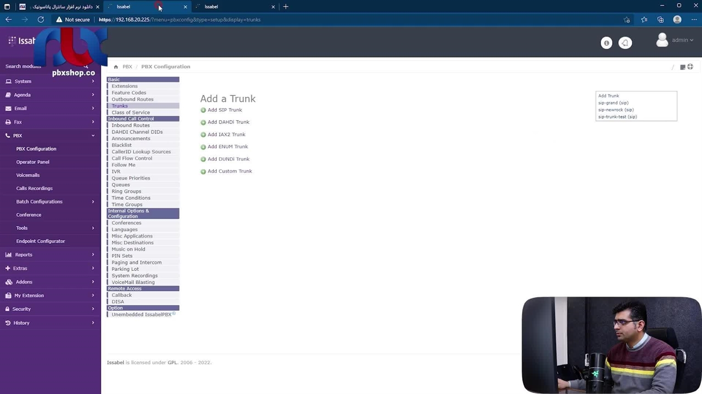Expand the Reports sidebar section

[50, 255]
